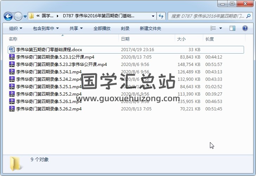Image resolution: width=256 pixels, height=176 pixels.
Task: Open Help with the question mark icon
Action: coord(245,28)
